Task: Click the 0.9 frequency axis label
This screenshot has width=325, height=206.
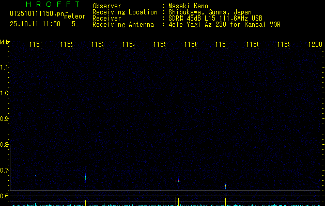Action: [x=4, y=119]
